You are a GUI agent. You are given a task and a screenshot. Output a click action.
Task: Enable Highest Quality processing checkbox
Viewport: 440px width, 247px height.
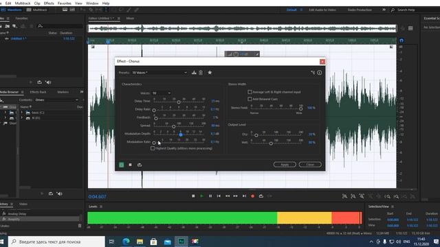[153, 148]
